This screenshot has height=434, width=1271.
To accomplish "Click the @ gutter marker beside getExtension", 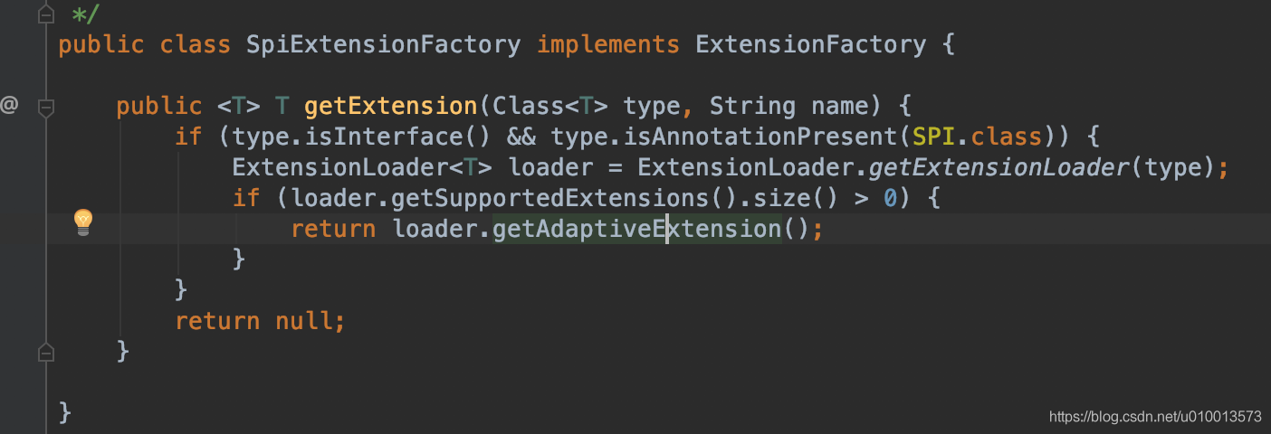I will point(9,106).
